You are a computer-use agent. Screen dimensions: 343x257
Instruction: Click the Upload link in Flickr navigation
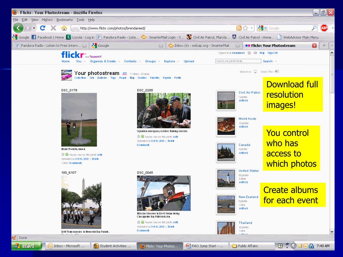189,61
